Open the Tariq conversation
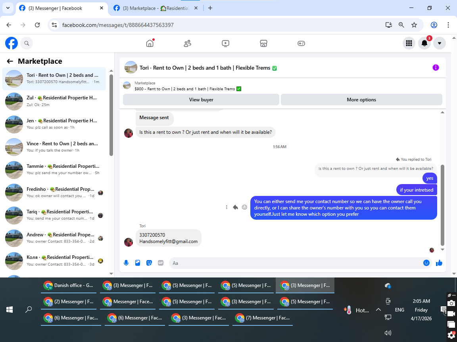This screenshot has width=457, height=342. pyautogui.click(x=54, y=215)
